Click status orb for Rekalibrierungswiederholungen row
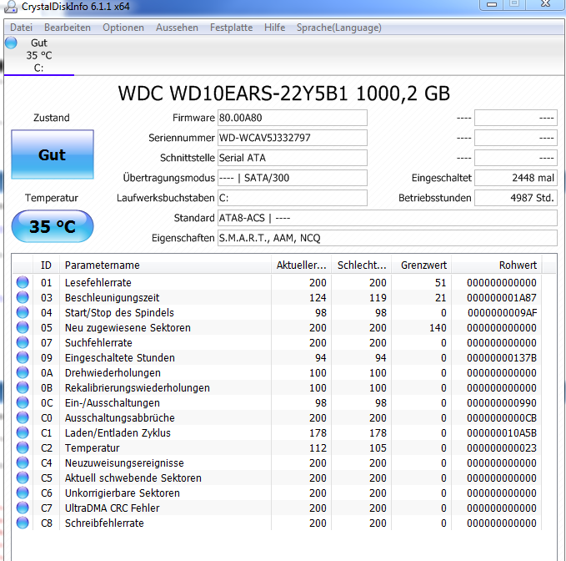566x561 pixels. [23, 387]
